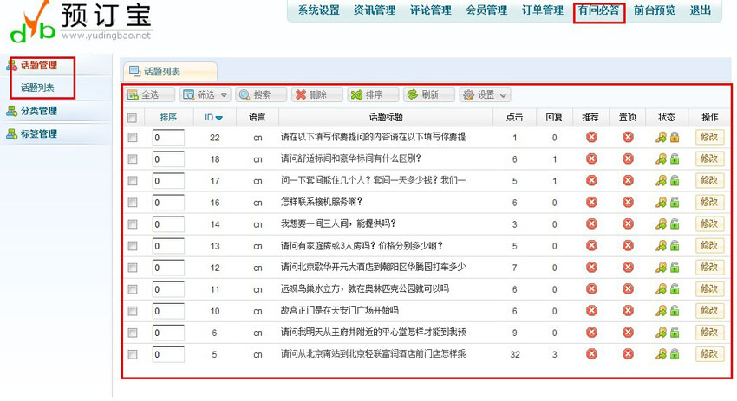737x401 pixels.
Task: Click the 刷新 refresh toolbar button
Action: [428, 95]
